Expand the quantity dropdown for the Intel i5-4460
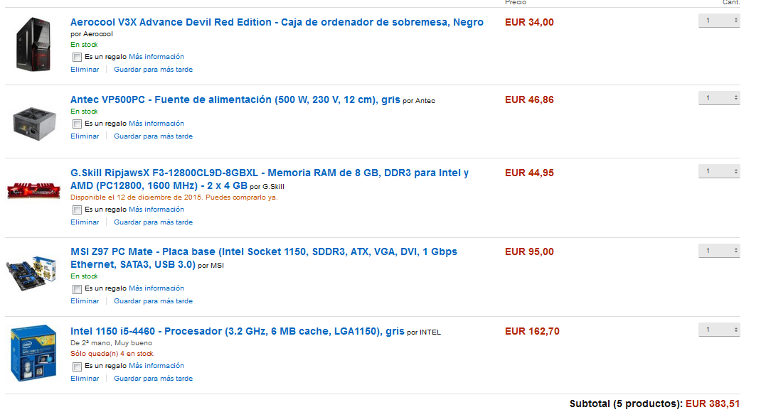This screenshot has height=417, width=761. pos(719,330)
